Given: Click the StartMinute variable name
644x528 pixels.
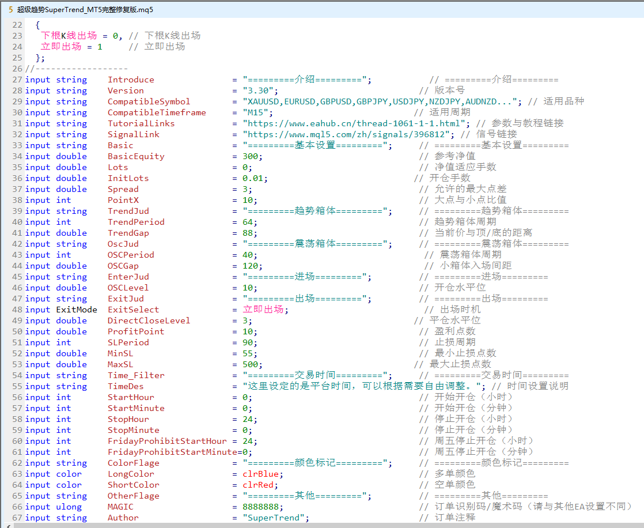Looking at the screenshot, I should click(x=136, y=409).
